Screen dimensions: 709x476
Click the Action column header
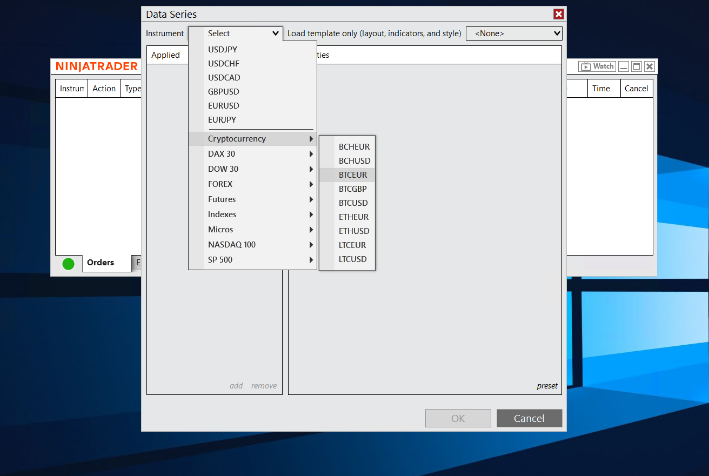[104, 89]
